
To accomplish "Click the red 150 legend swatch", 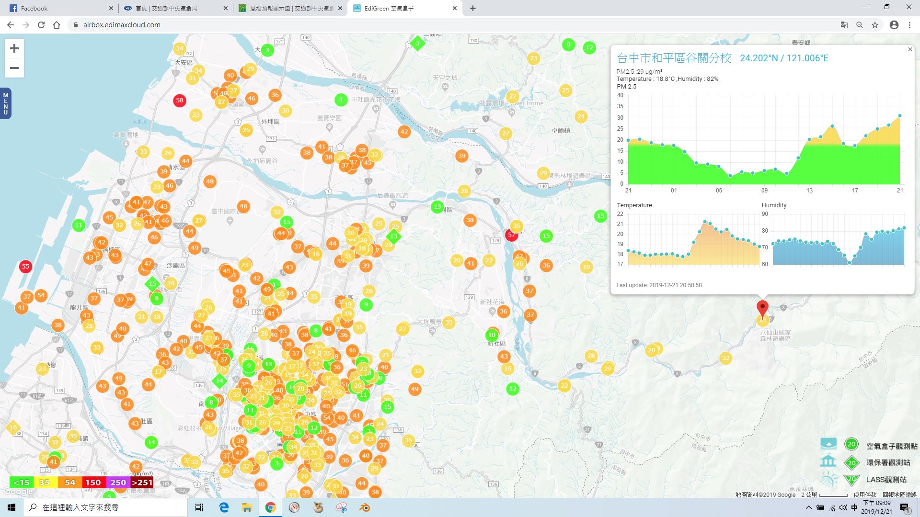I will (x=93, y=482).
